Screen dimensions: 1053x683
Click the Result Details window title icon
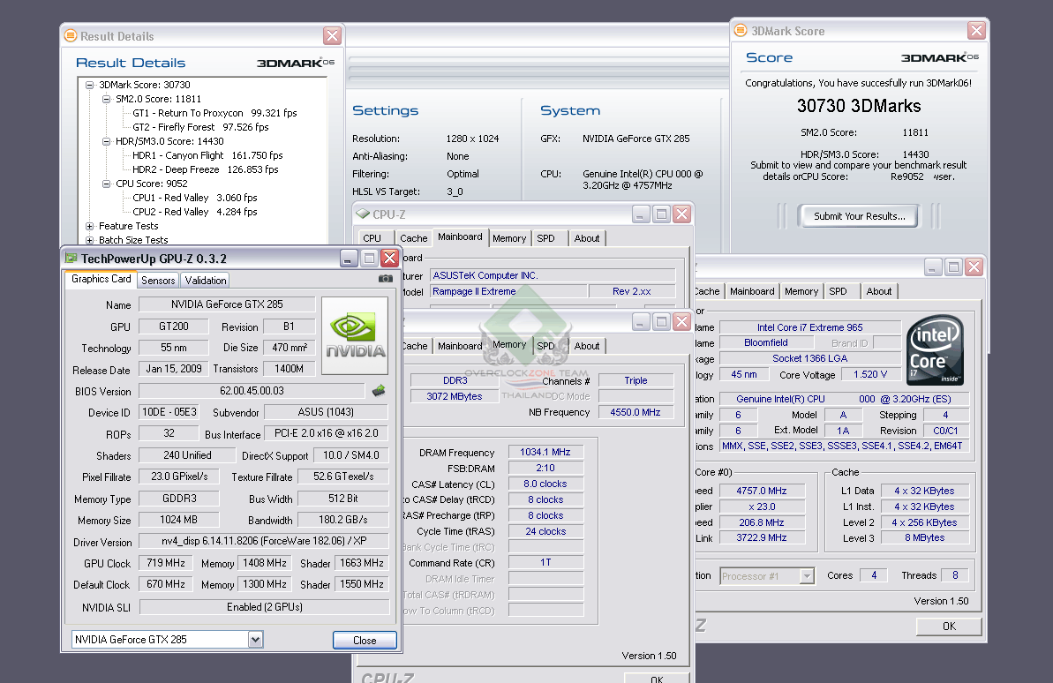(x=71, y=35)
